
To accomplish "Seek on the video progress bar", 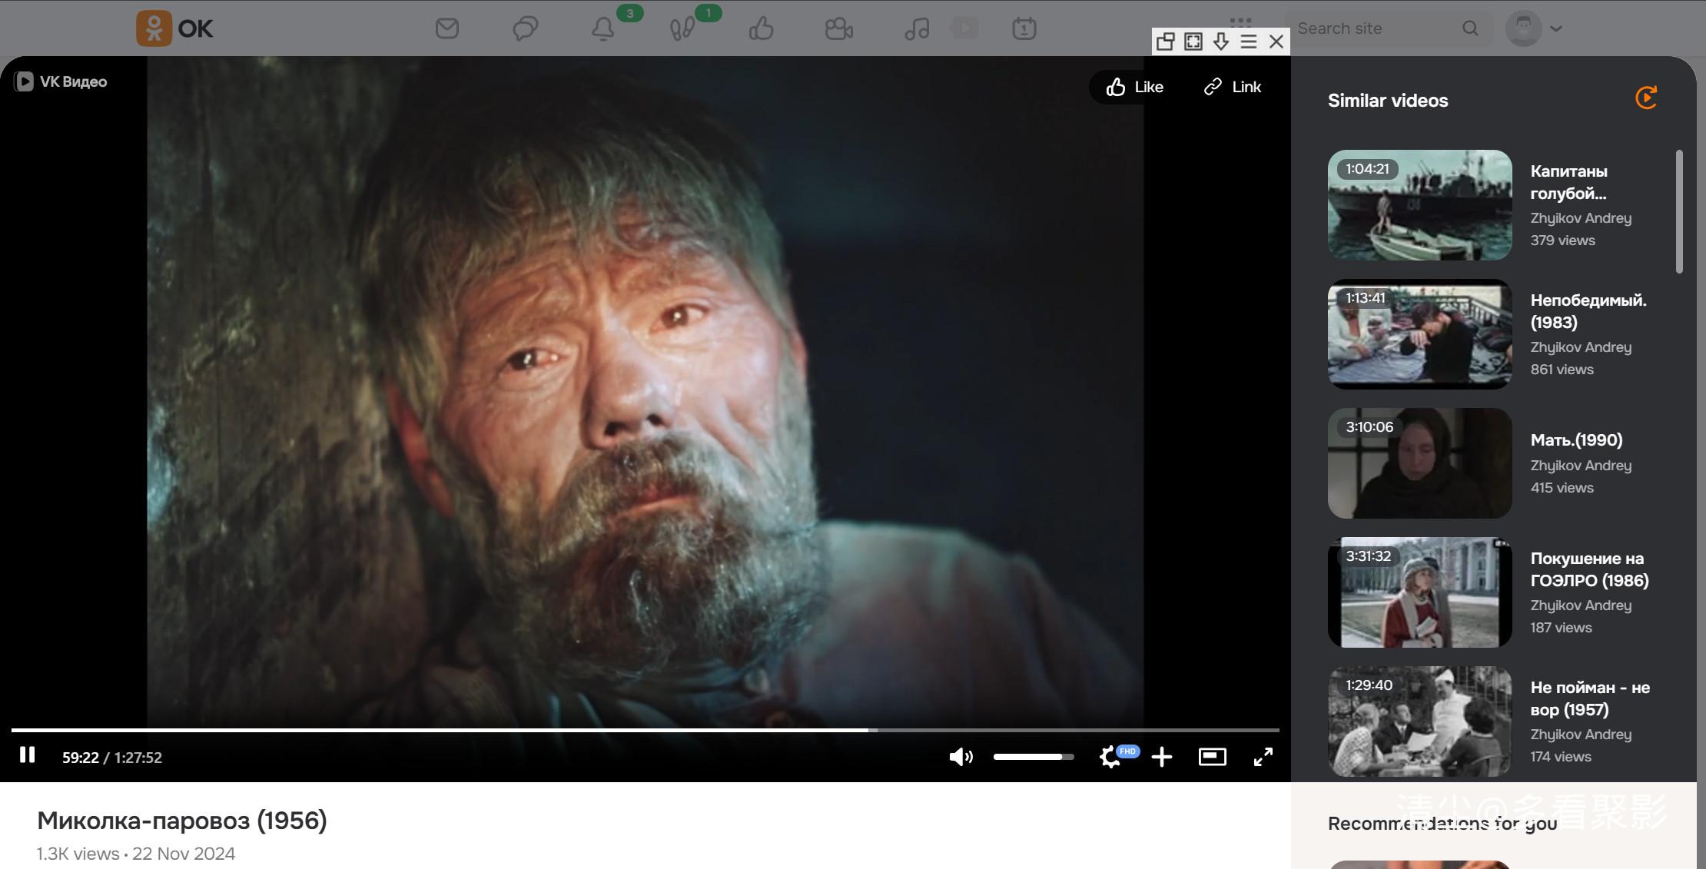I will [x=644, y=729].
